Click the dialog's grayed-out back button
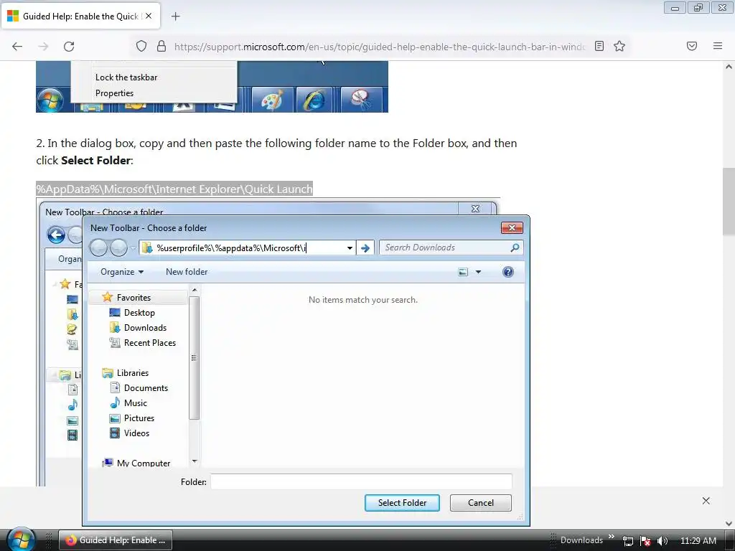The width and height of the screenshot is (735, 551). (x=98, y=248)
